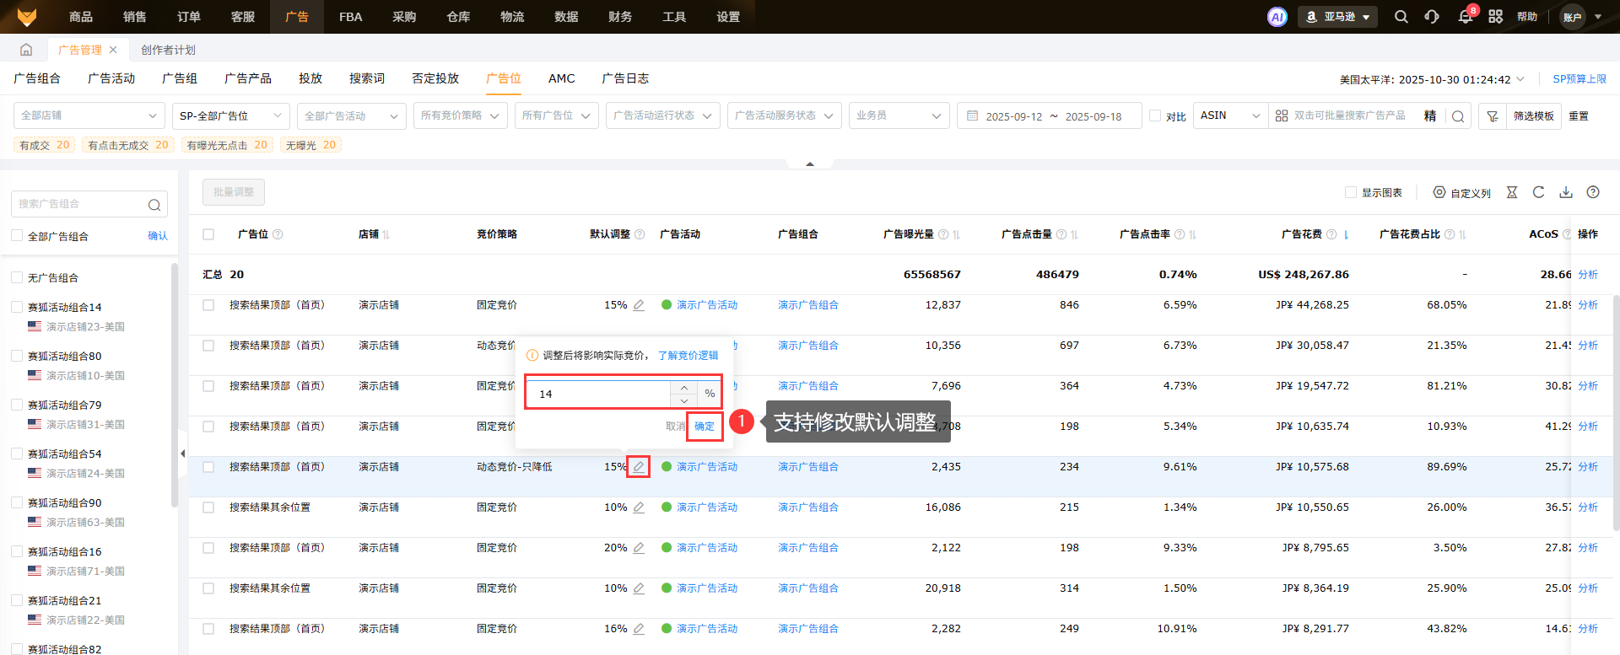
Task: Open the 业务员 dropdown
Action: pyautogui.click(x=899, y=115)
